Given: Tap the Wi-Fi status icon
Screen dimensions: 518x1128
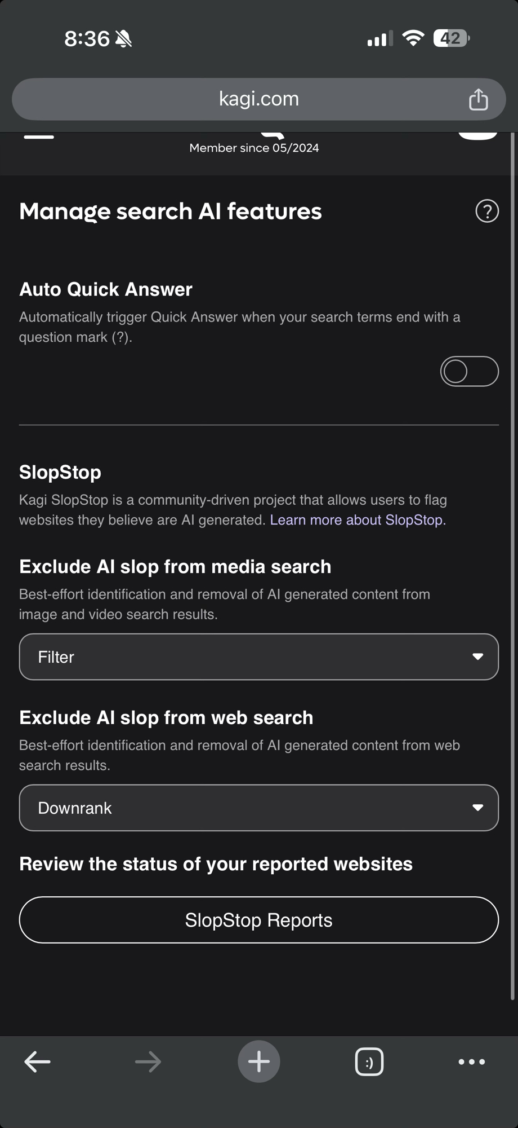Looking at the screenshot, I should point(413,38).
